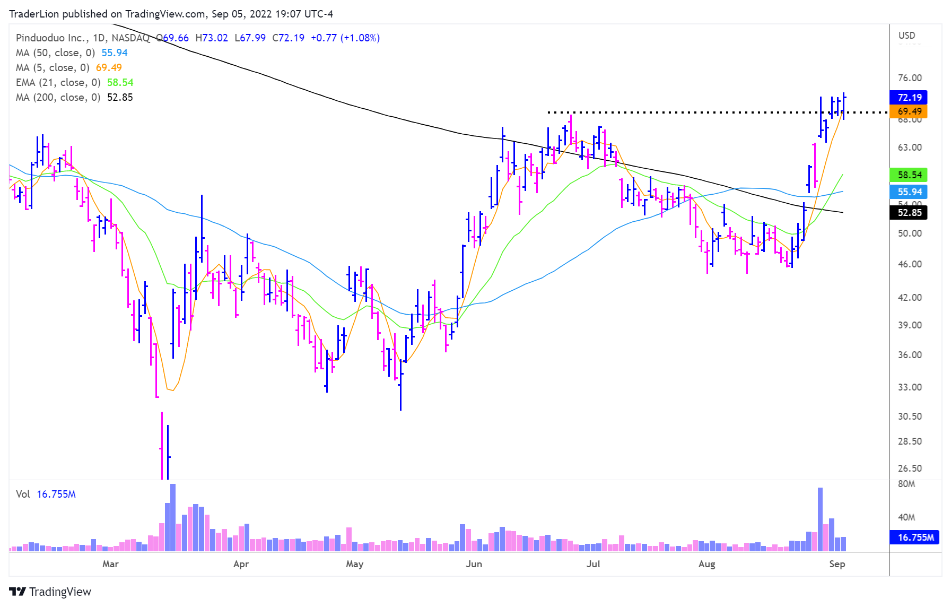Image resolution: width=951 pixels, height=607 pixels.
Task: Click the 16.755M volume axis label
Action: tap(915, 537)
